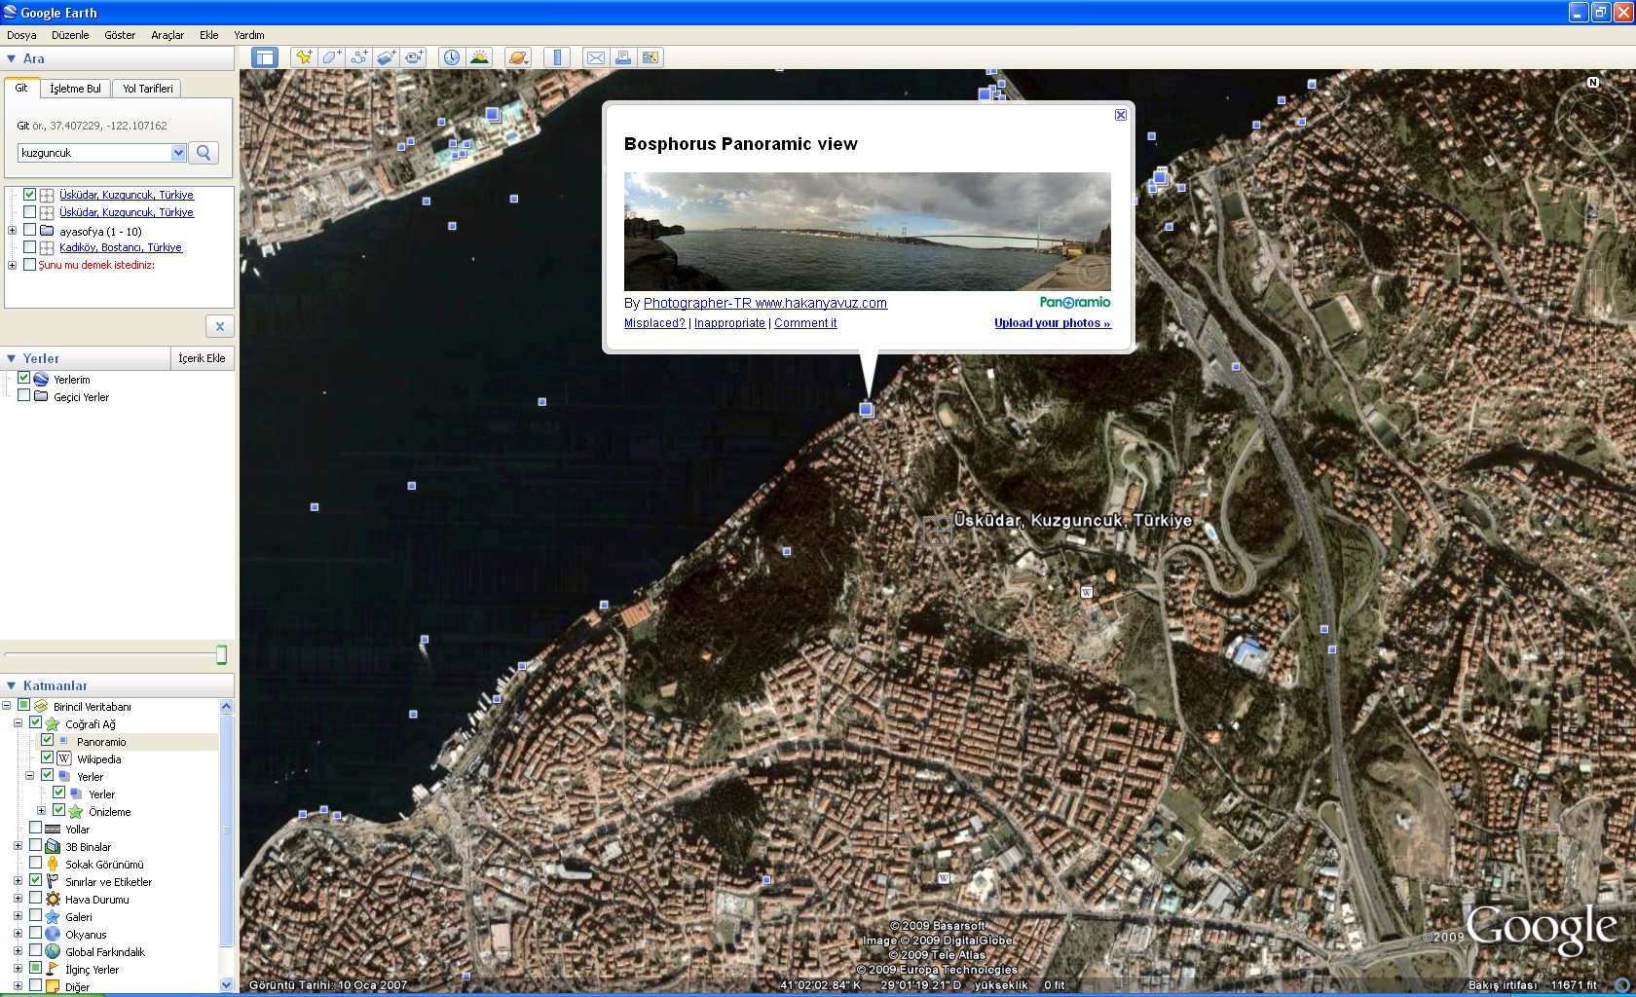
Task: Expand the Galeri tree node
Action: [x=18, y=916]
